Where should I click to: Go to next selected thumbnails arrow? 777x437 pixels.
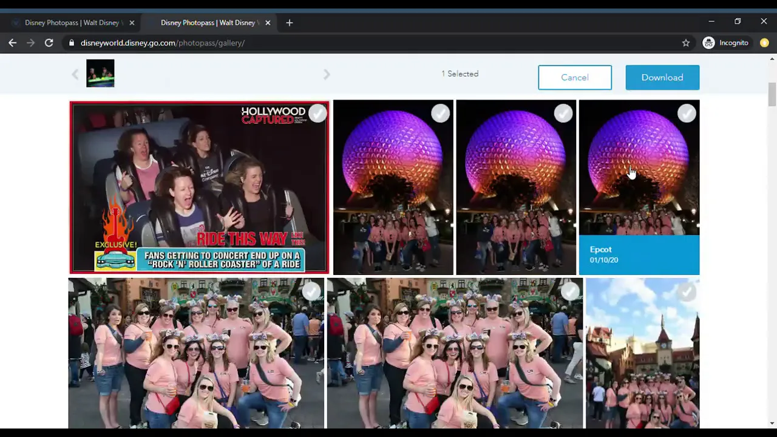point(327,74)
